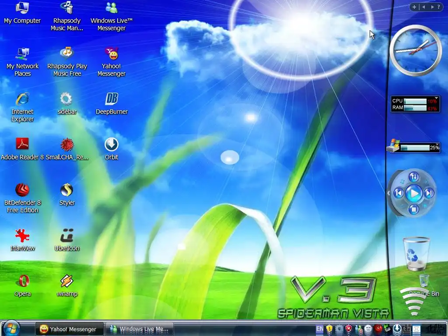The image size is (448, 336).
Task: Expand drive usage gadget options triangle
Action: pos(437,144)
